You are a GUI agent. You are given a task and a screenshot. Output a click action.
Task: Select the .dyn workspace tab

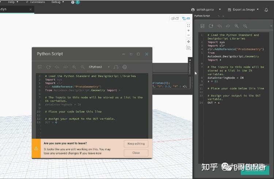pos(17,9)
